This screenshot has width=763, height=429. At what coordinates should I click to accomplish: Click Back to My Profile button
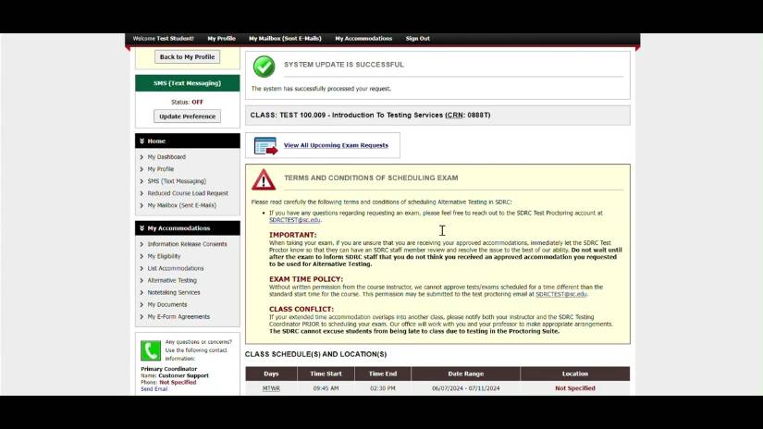(x=188, y=57)
